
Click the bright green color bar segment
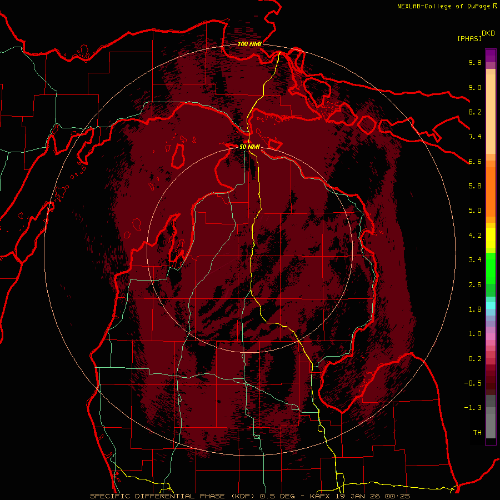491,268
